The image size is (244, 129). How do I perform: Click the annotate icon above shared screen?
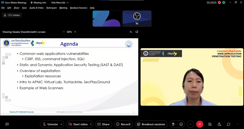131,32
